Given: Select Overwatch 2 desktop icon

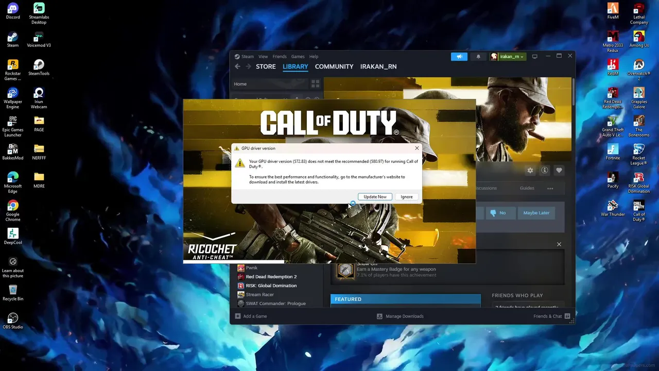Looking at the screenshot, I should (x=639, y=70).
